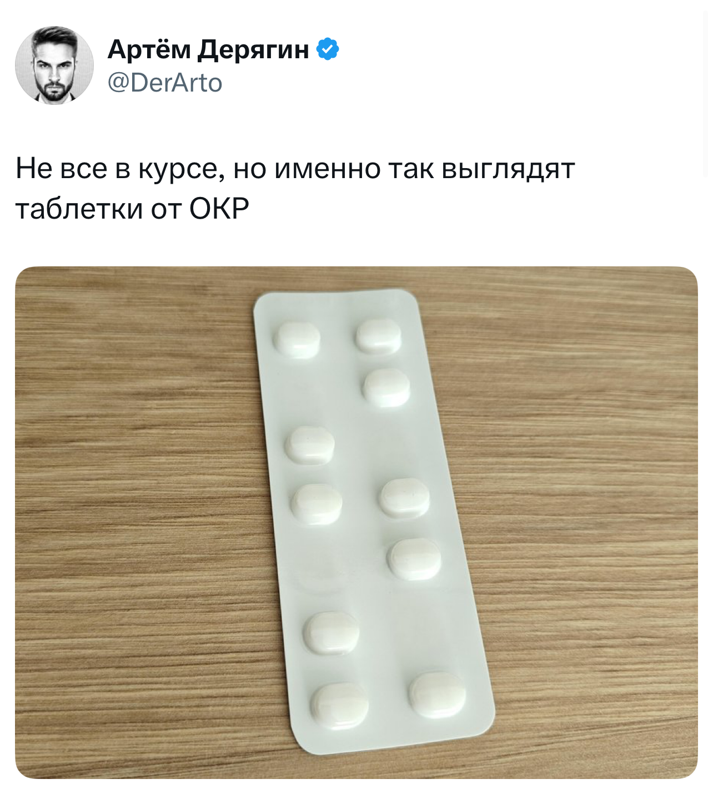Click the blue verified checkmark badge
Image resolution: width=713 pixels, height=799 pixels.
pyautogui.click(x=328, y=49)
